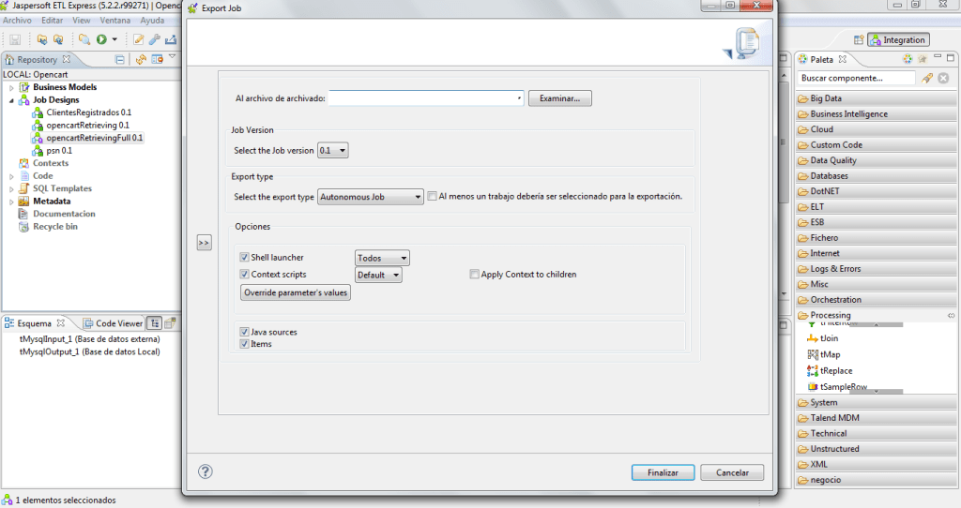Toggle the Java sources checkbox
Screen dimensions: 961x508
[x=244, y=332]
